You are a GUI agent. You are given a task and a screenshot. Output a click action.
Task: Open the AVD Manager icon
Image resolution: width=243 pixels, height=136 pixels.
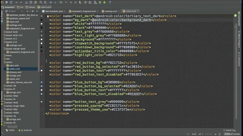[x=95, y=2]
